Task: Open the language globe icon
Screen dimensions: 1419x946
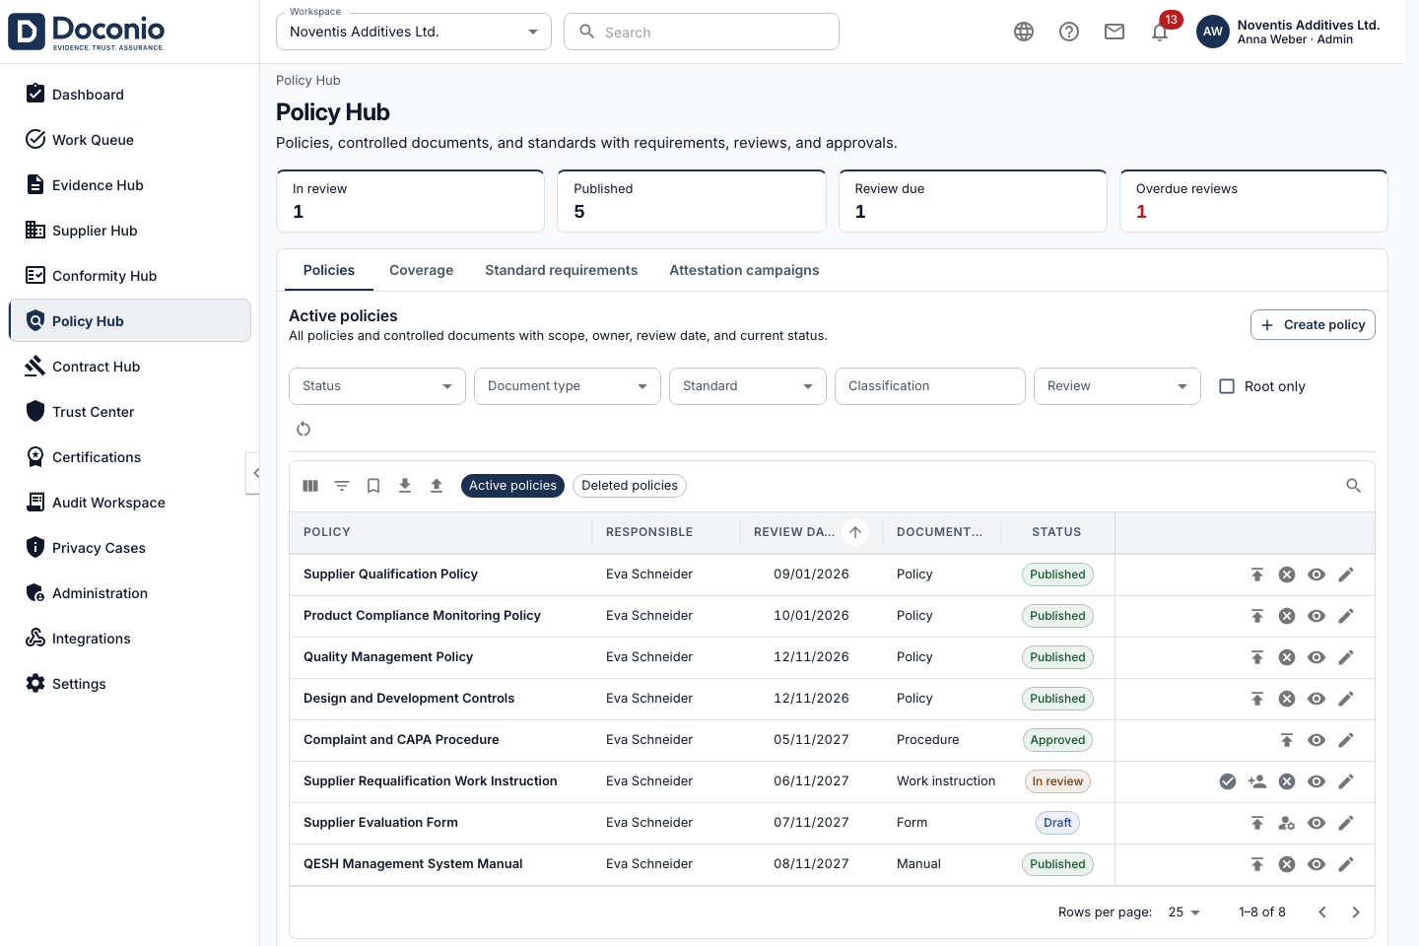Action: click(x=1024, y=32)
